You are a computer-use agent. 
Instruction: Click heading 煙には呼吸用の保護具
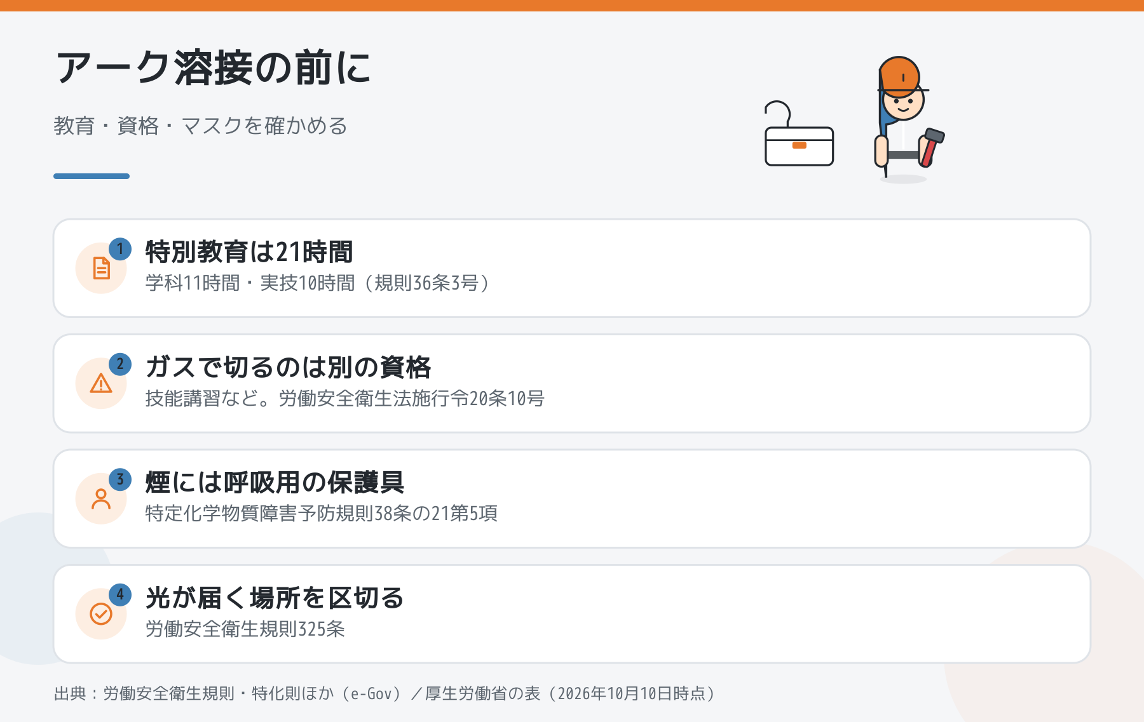pyautogui.click(x=275, y=483)
